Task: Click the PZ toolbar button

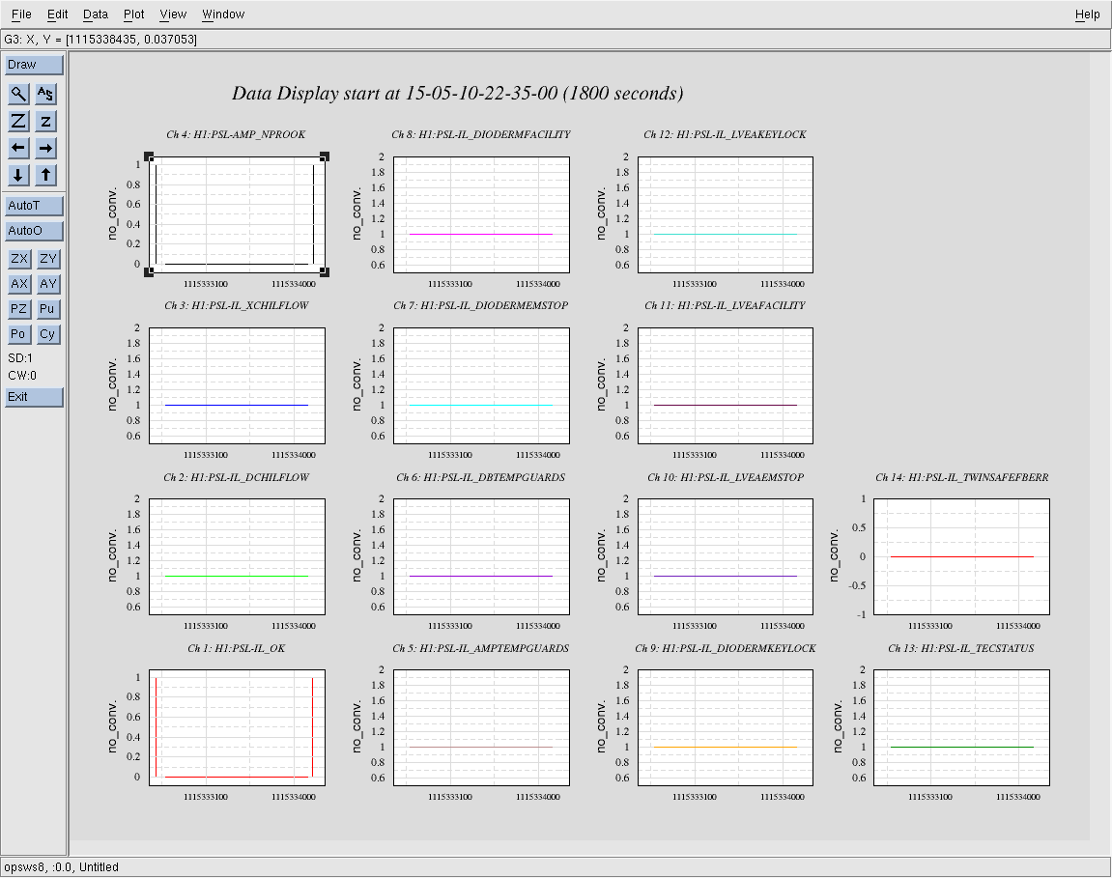Action: [19, 308]
